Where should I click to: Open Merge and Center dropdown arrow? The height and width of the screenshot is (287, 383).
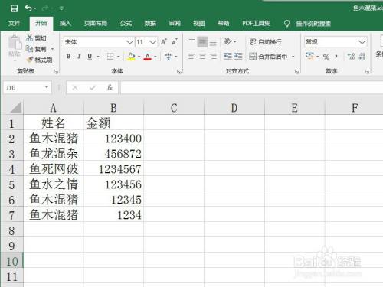[293, 57]
